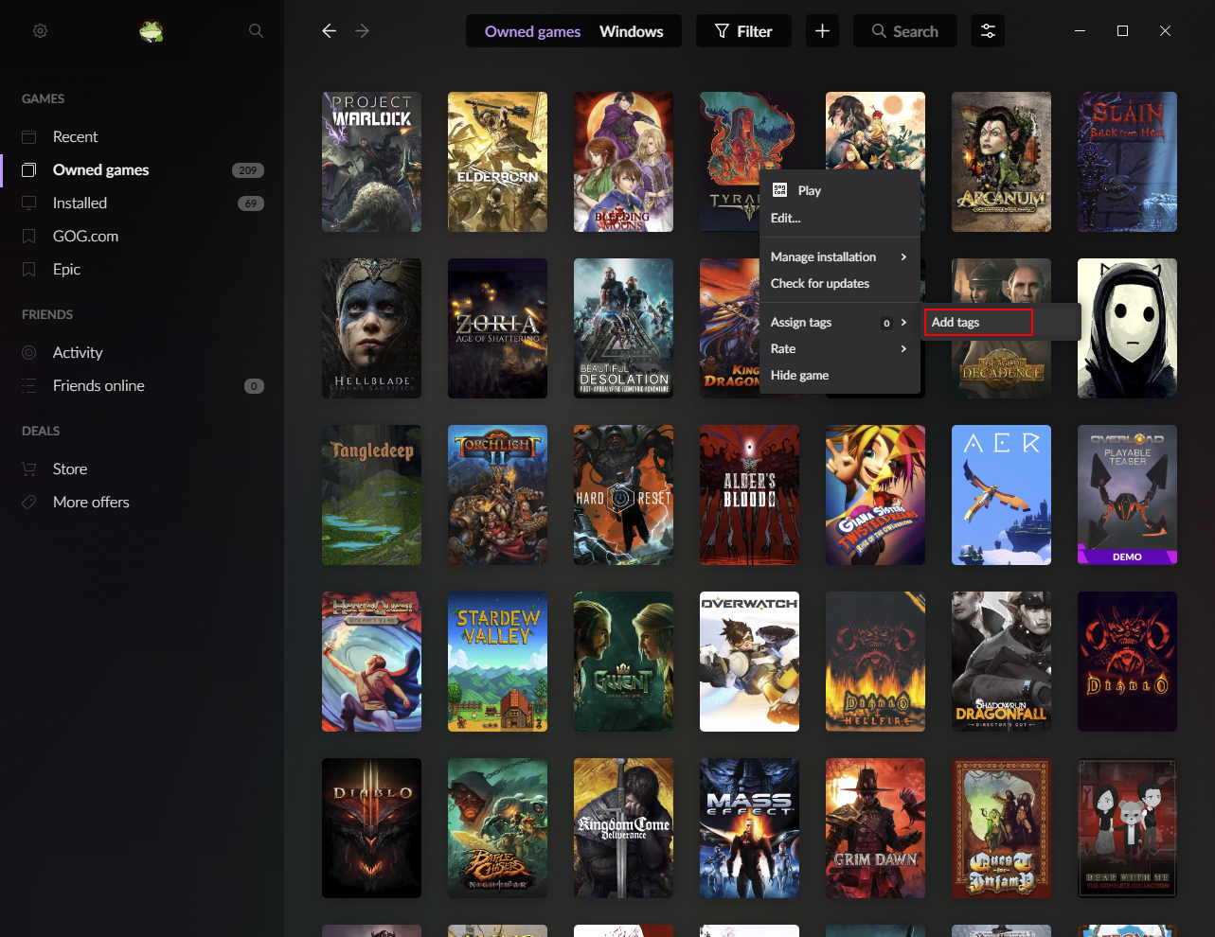This screenshot has height=937, width=1215.
Task: Click the Play icon in context menu
Action: pyautogui.click(x=779, y=190)
